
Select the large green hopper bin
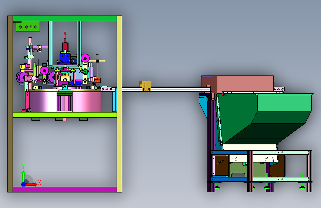pyautogui.click(x=264, y=119)
